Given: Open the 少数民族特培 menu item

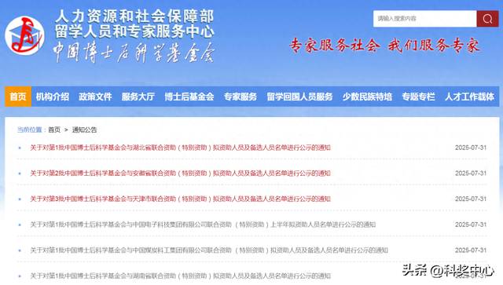Looking at the screenshot, I should point(367,97).
